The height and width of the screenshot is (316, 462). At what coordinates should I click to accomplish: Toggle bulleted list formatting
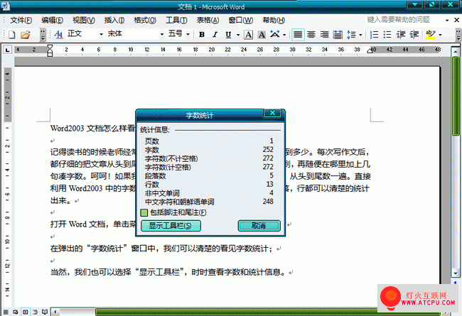click(387, 35)
